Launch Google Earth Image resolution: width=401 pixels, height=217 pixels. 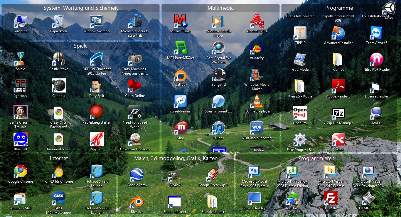pos(136,175)
